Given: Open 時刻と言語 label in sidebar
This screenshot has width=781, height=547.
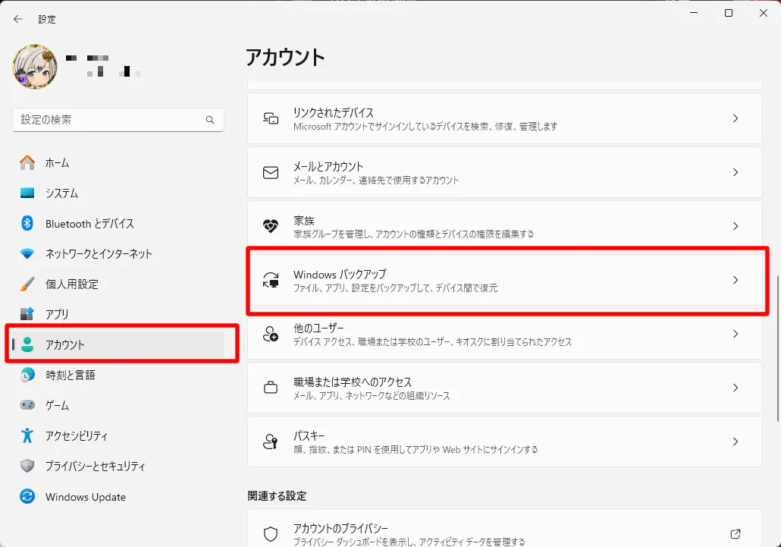Looking at the screenshot, I should [x=71, y=375].
